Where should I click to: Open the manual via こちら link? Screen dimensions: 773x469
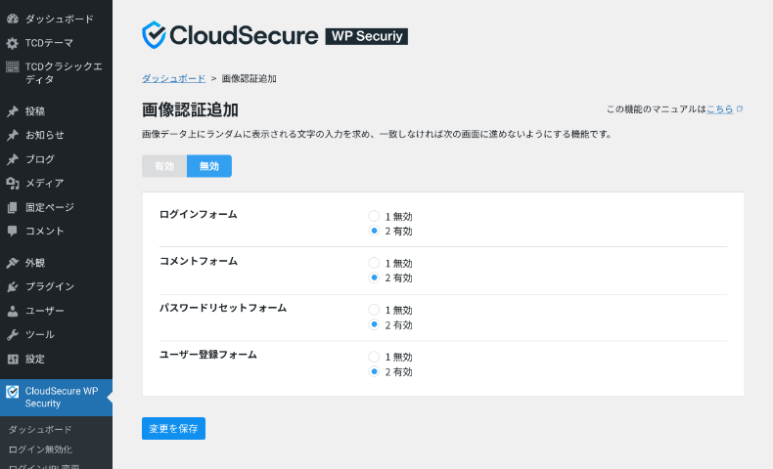click(x=720, y=108)
